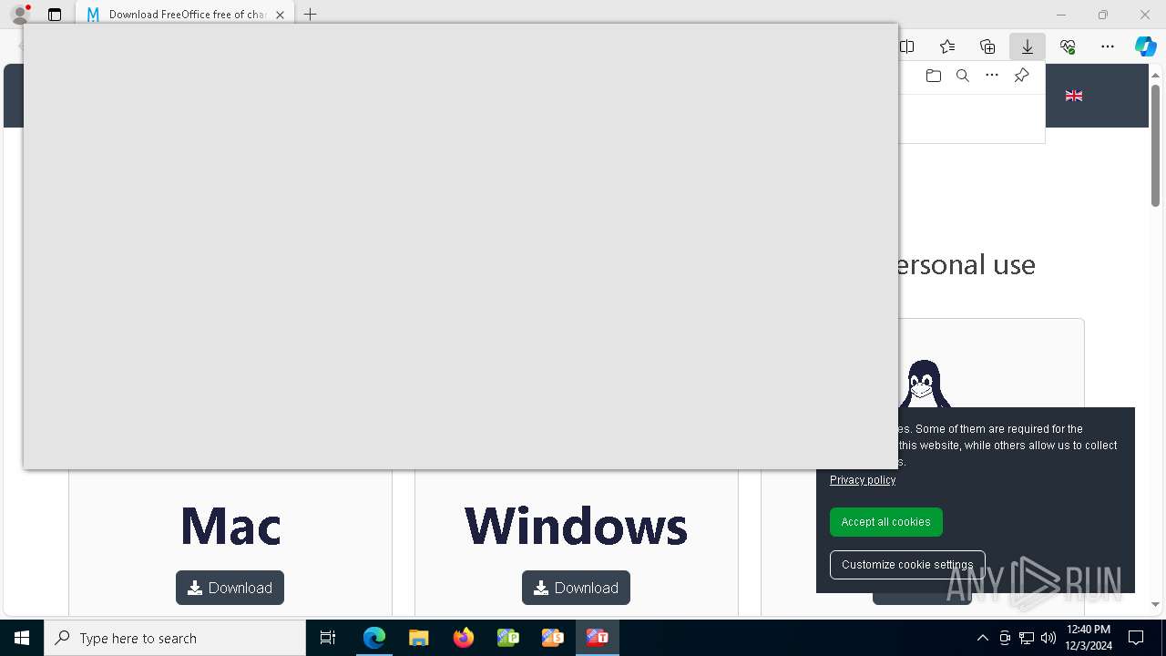Launch Firefox from taskbar
This screenshot has height=656, width=1166.
tap(464, 638)
